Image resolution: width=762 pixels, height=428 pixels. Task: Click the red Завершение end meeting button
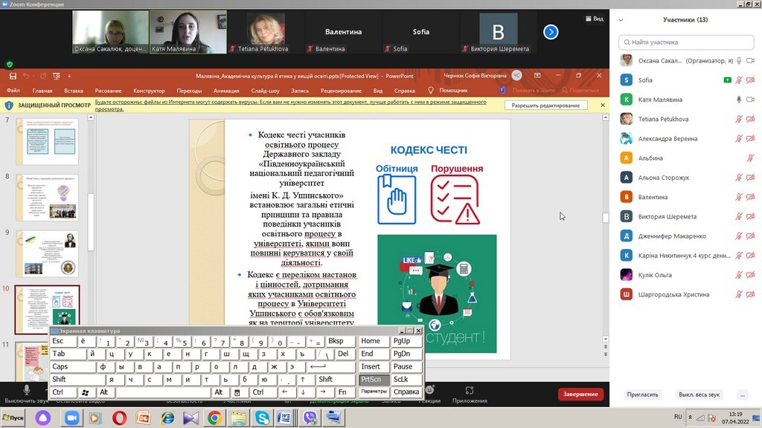click(x=580, y=394)
